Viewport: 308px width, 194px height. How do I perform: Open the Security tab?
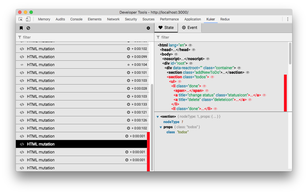[131, 19]
